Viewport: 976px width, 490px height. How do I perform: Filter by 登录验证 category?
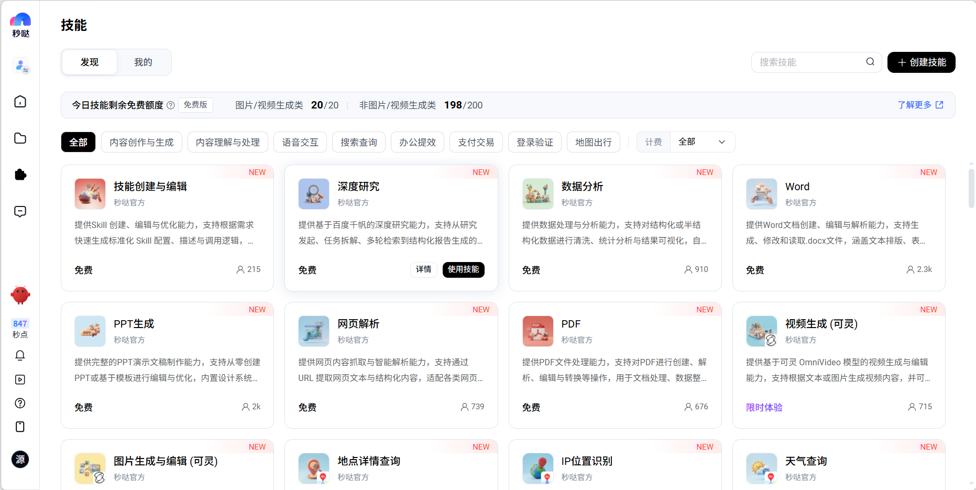[535, 142]
